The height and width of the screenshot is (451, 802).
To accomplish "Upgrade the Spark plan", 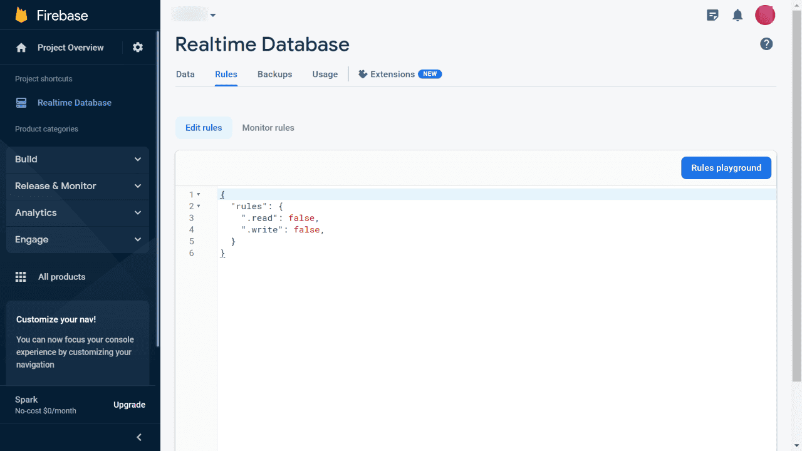I will (129, 405).
